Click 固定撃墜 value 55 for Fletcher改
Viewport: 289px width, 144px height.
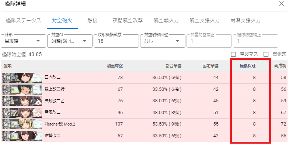(216, 124)
